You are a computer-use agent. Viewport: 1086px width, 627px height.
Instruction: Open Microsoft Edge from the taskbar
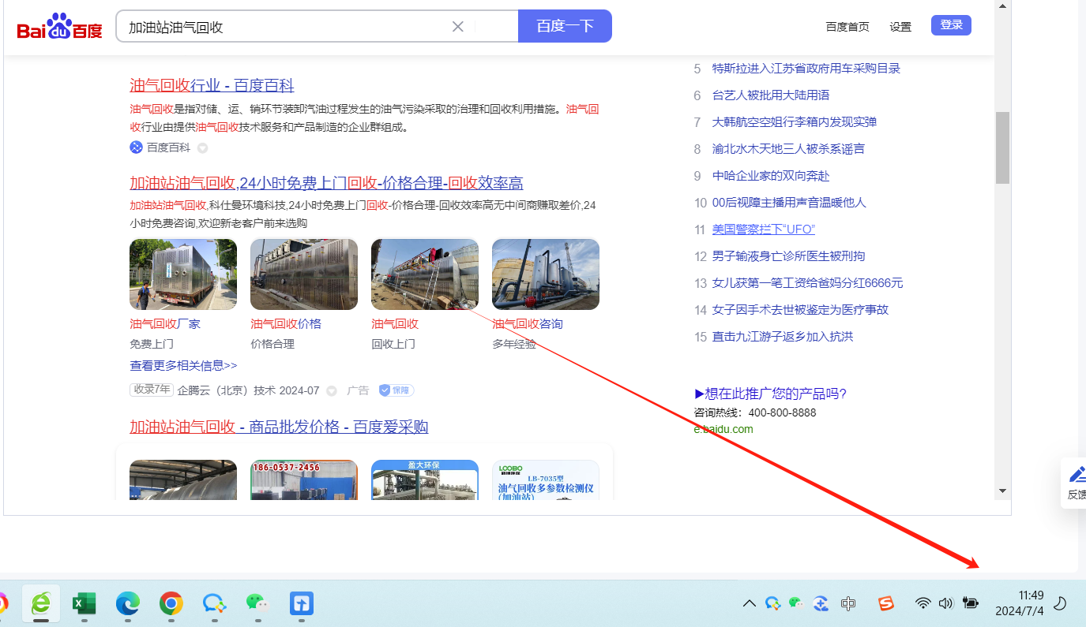tap(127, 603)
